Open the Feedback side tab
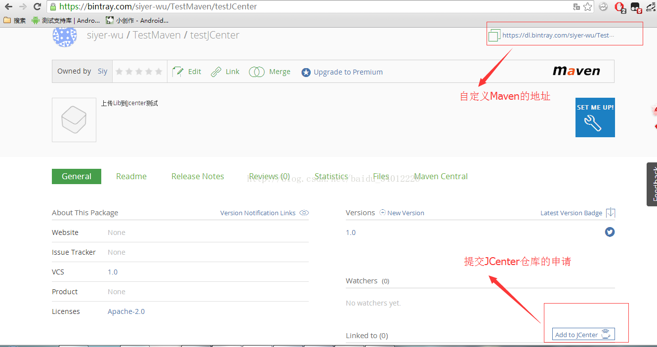 click(652, 184)
